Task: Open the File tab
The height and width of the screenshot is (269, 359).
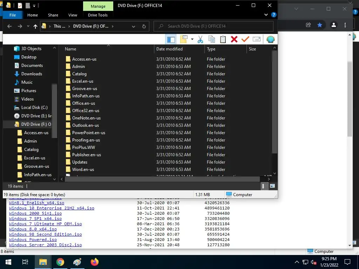Action: pyautogui.click(x=13, y=15)
